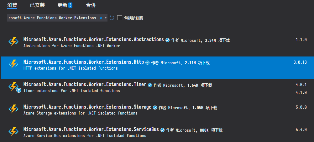Switch to the 瀏覽 tab
Viewport: 314px width, 142px height.
[x=12, y=5]
